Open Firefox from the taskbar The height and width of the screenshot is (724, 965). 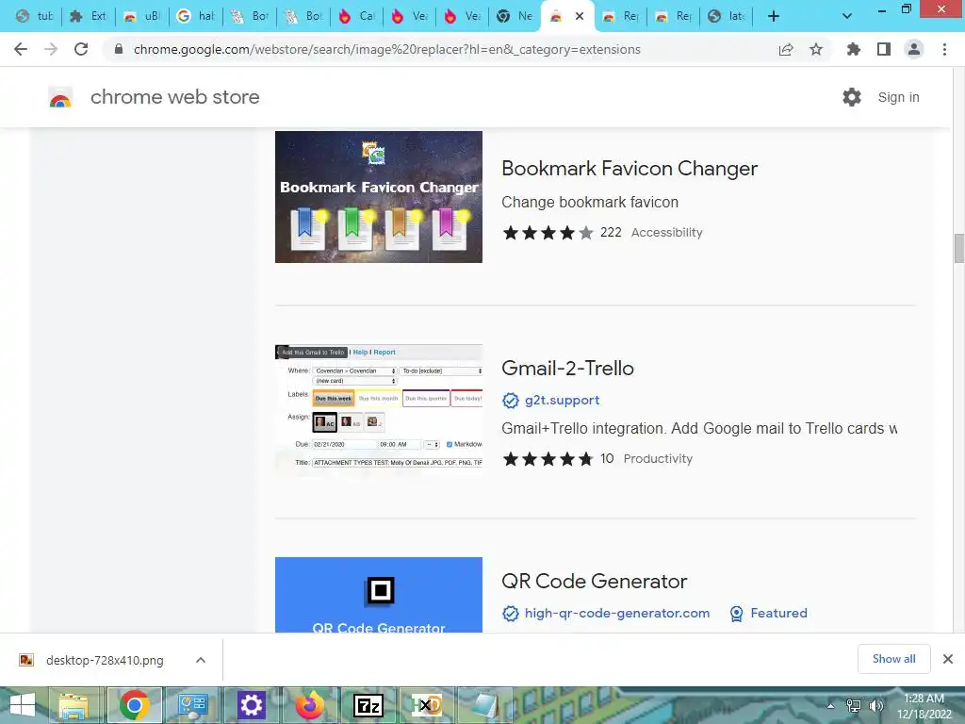[x=309, y=705]
